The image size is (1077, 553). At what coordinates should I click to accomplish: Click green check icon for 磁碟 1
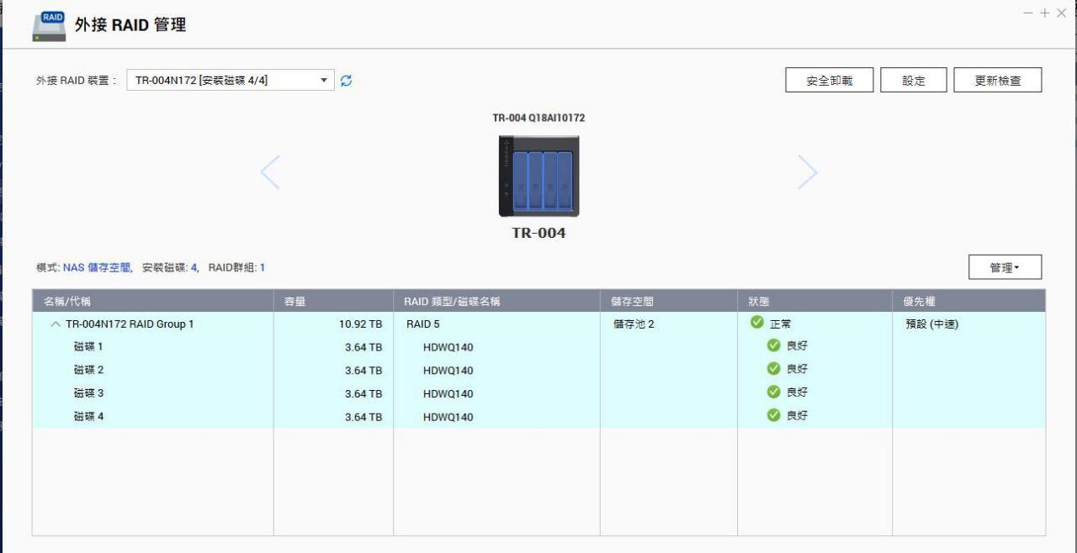(774, 345)
